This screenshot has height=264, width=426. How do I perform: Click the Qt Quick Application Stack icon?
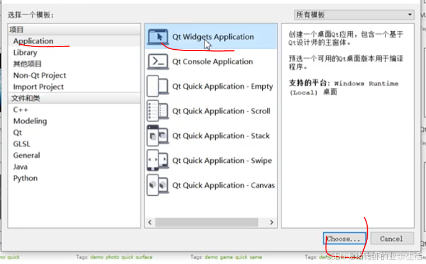pos(158,135)
